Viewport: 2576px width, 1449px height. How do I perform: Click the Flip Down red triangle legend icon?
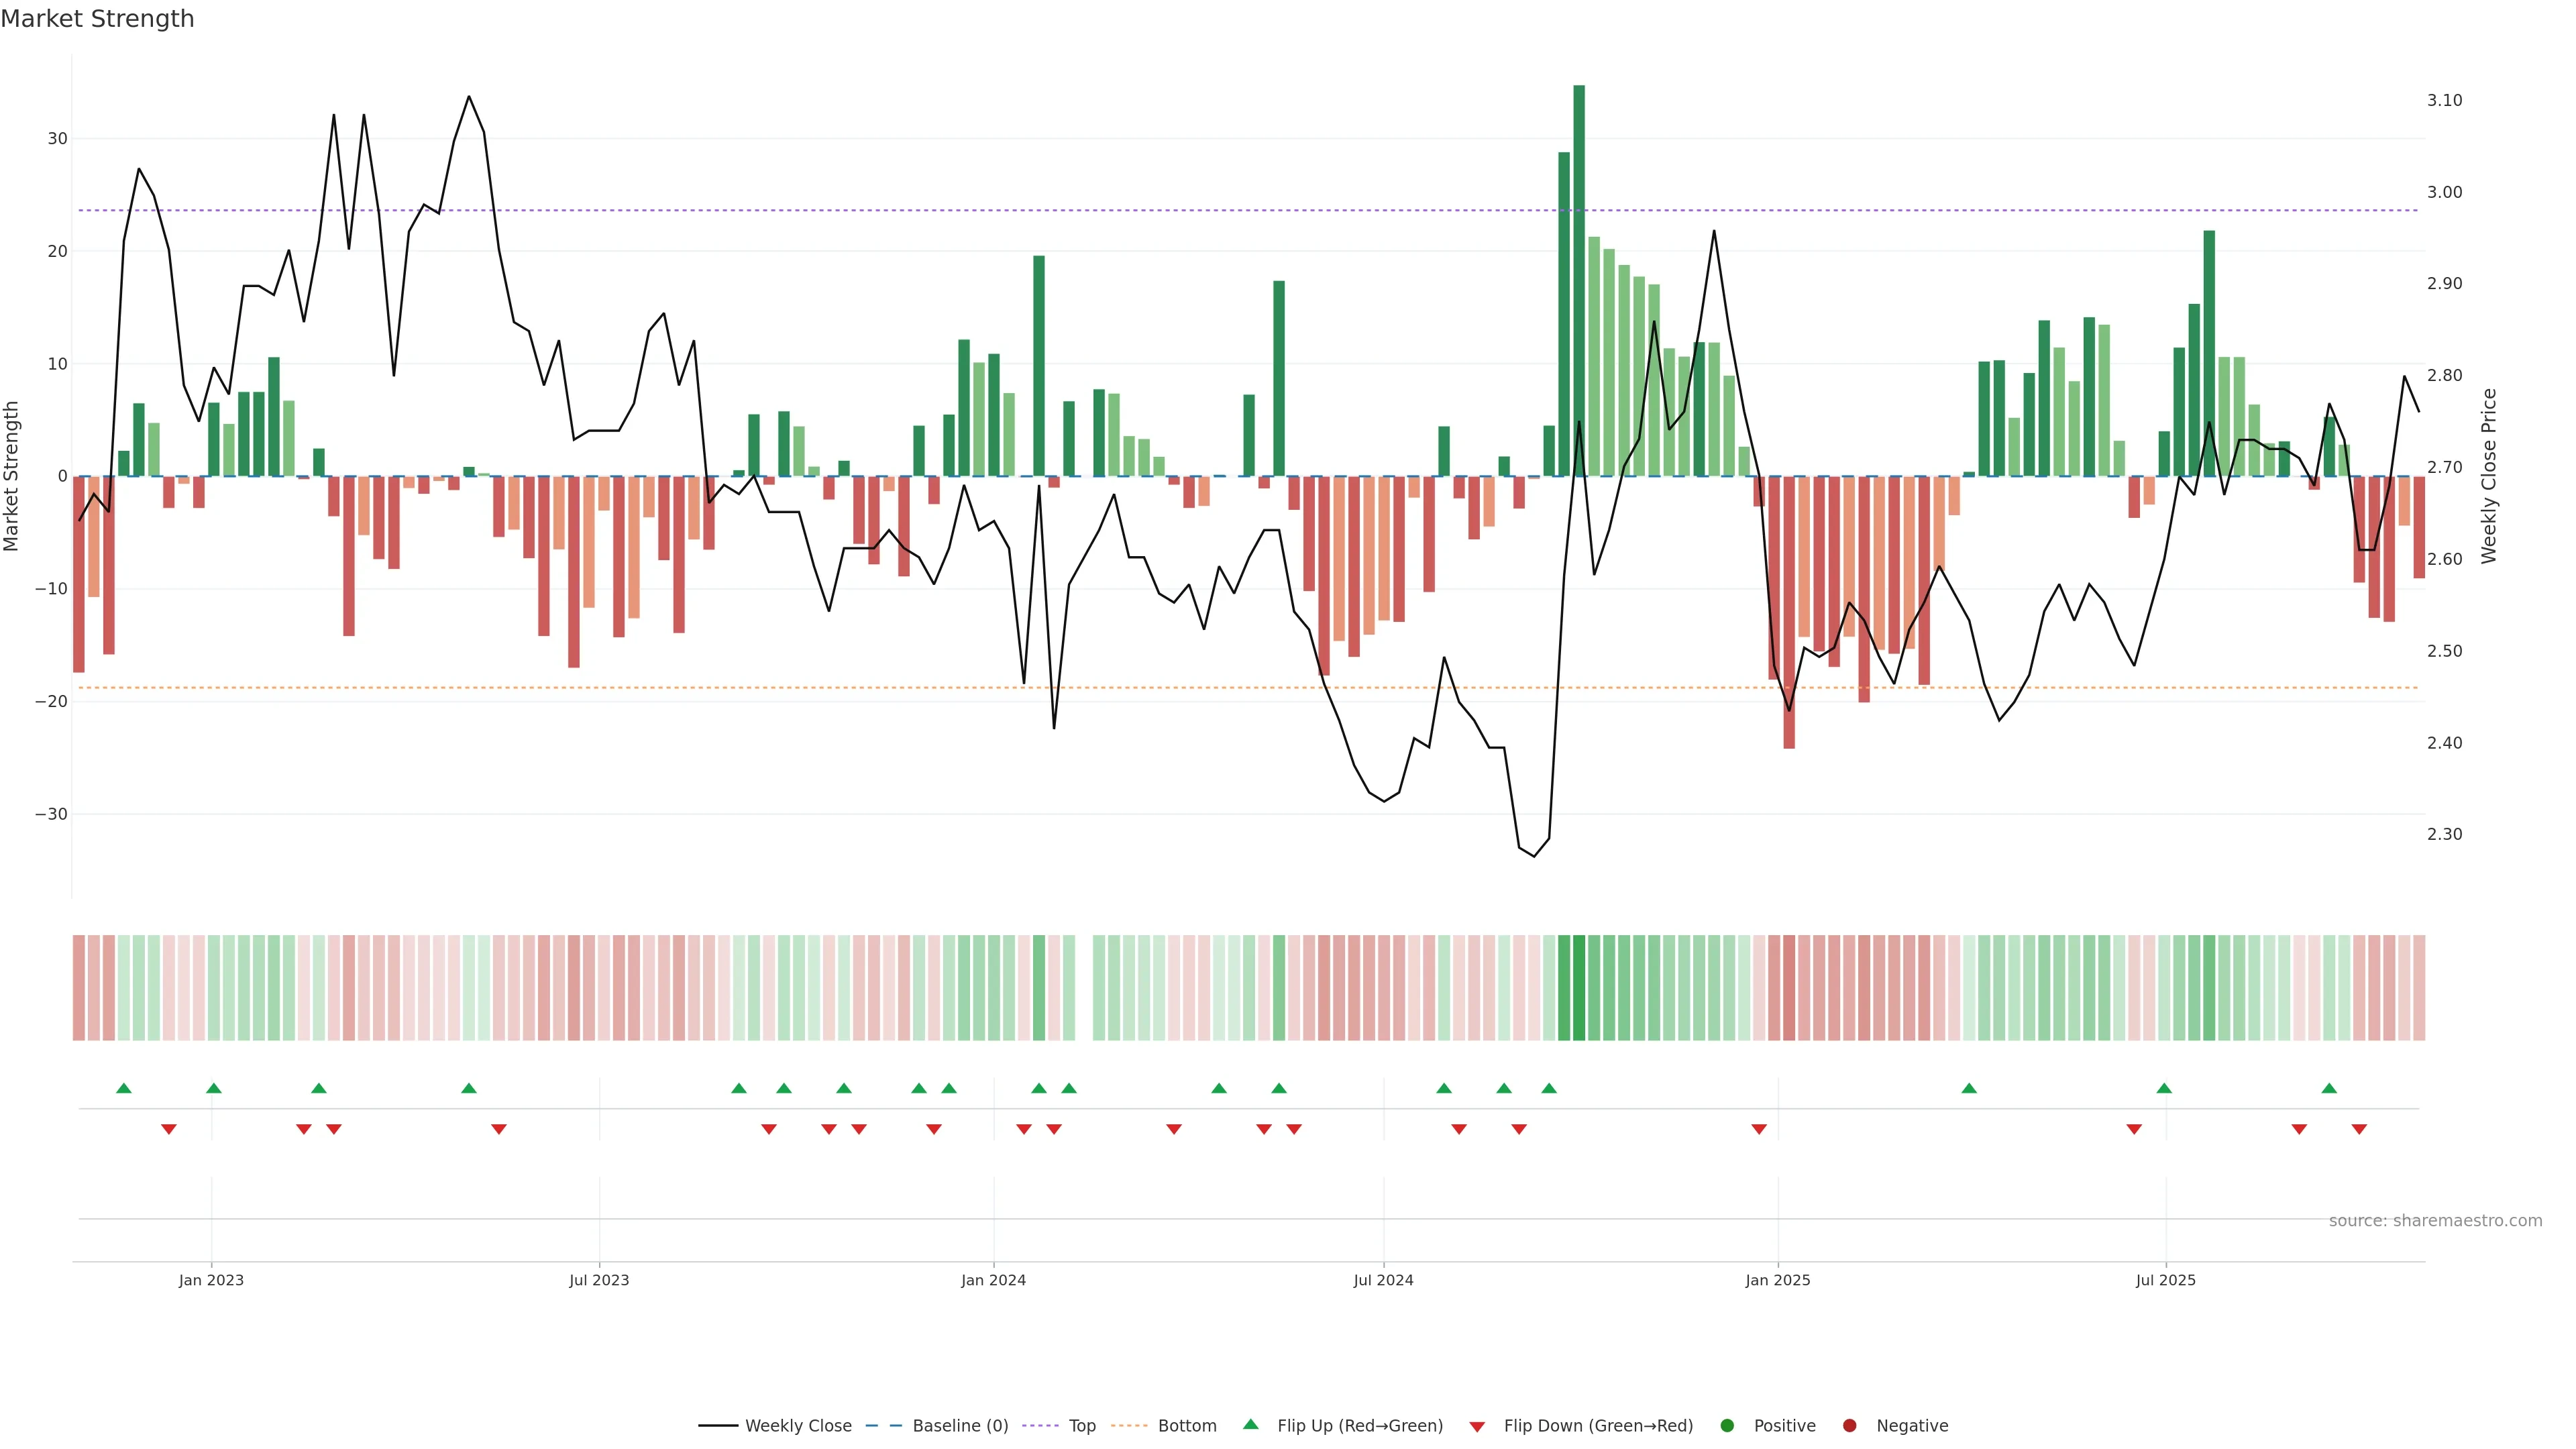1477,1426
